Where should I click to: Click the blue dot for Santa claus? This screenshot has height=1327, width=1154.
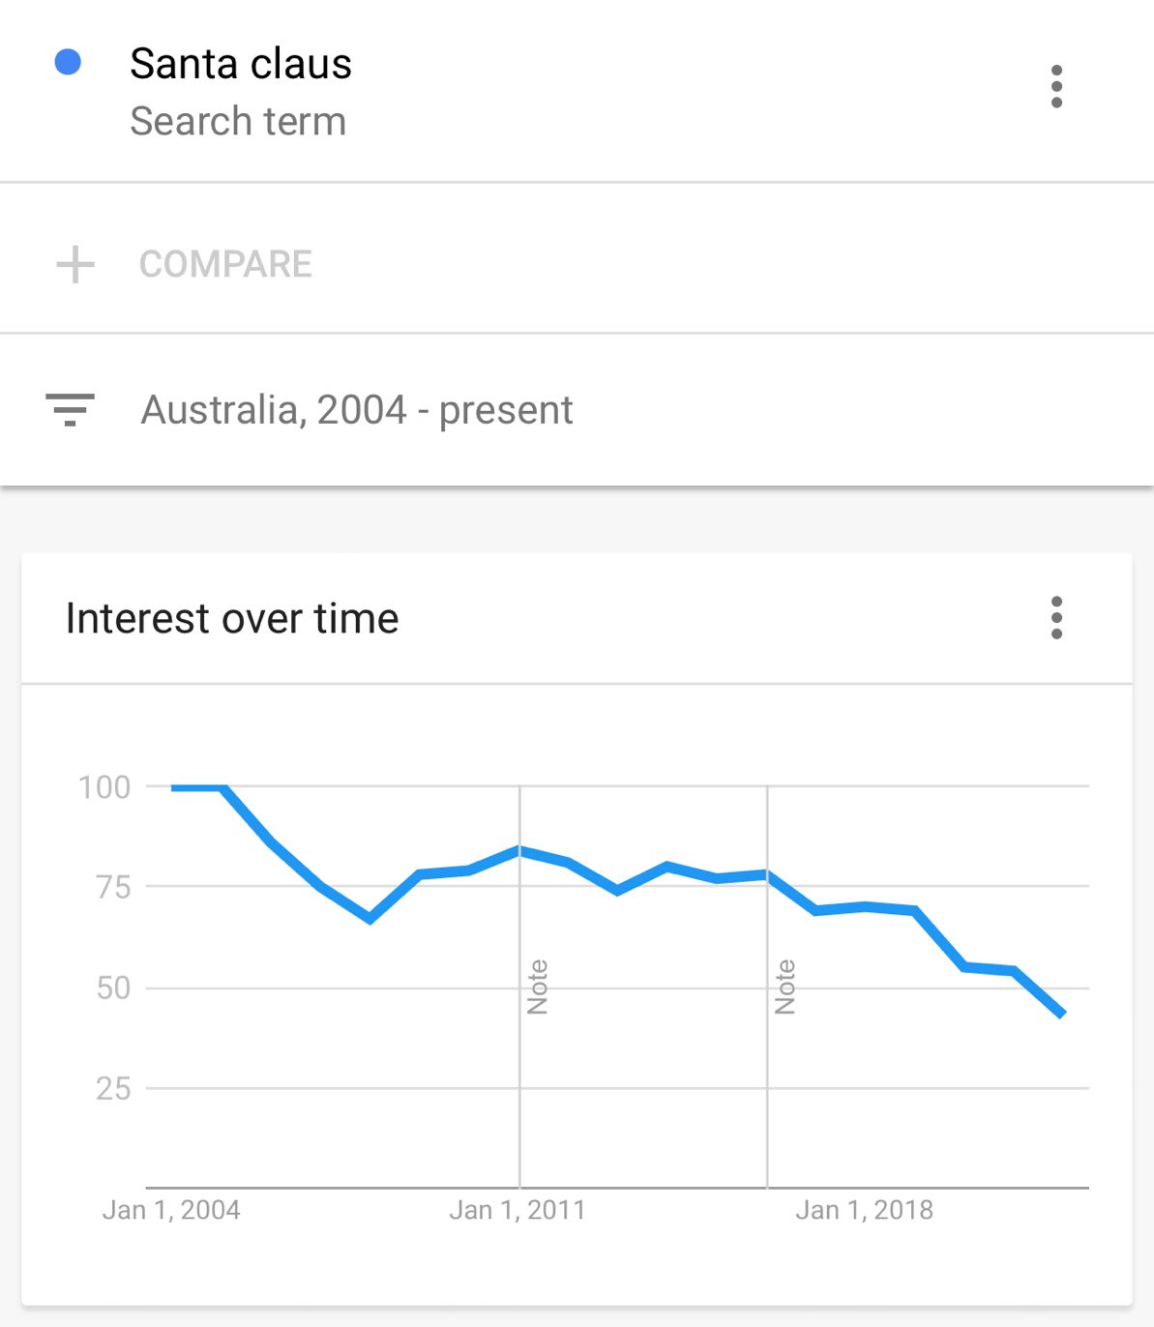pyautogui.click(x=68, y=63)
